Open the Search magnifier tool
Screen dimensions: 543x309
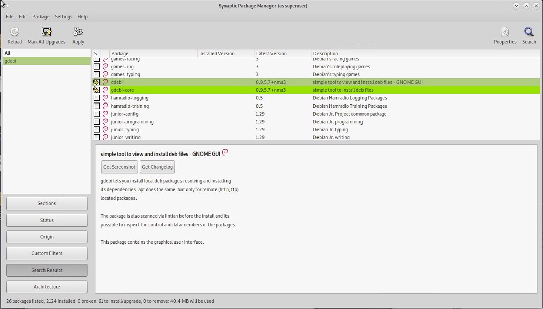point(529,33)
